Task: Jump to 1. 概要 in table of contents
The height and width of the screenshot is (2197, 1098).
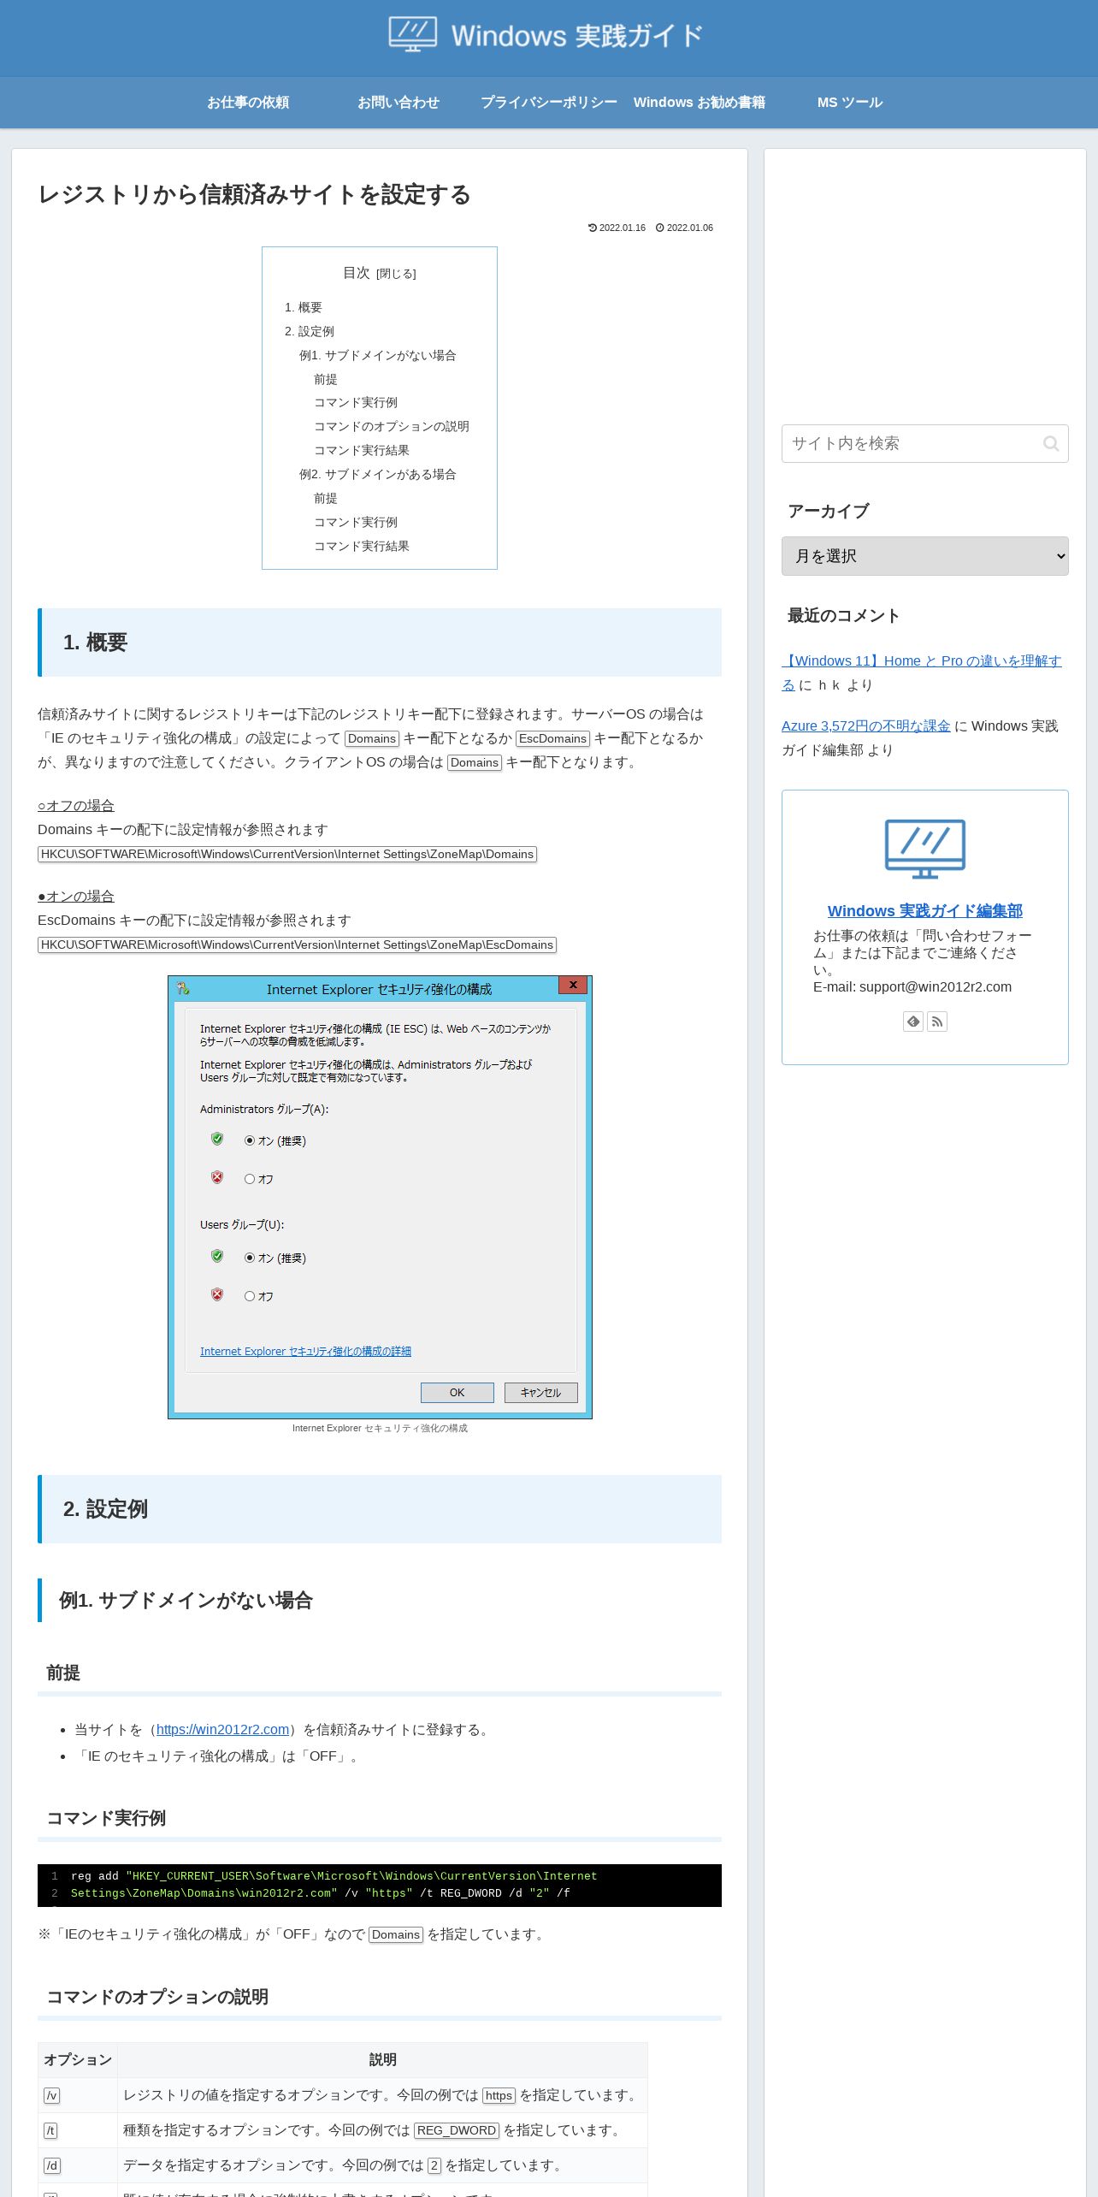Action: [x=304, y=307]
